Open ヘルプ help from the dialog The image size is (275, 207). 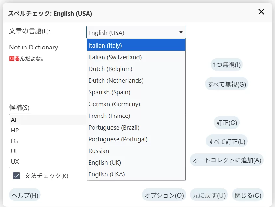[24, 195]
